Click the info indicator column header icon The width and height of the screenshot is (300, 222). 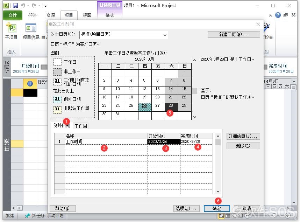pos(30,84)
